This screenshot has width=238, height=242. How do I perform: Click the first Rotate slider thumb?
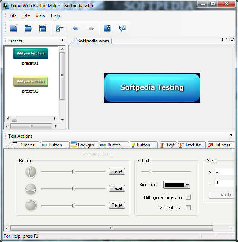(74, 172)
